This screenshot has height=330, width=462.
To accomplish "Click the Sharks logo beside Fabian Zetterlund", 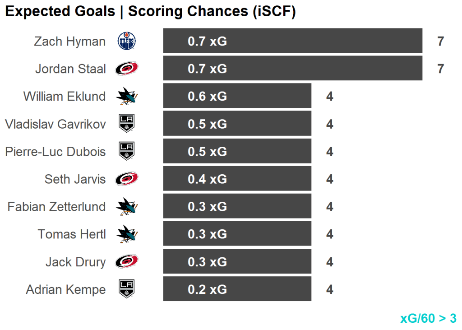I will pos(126,207).
